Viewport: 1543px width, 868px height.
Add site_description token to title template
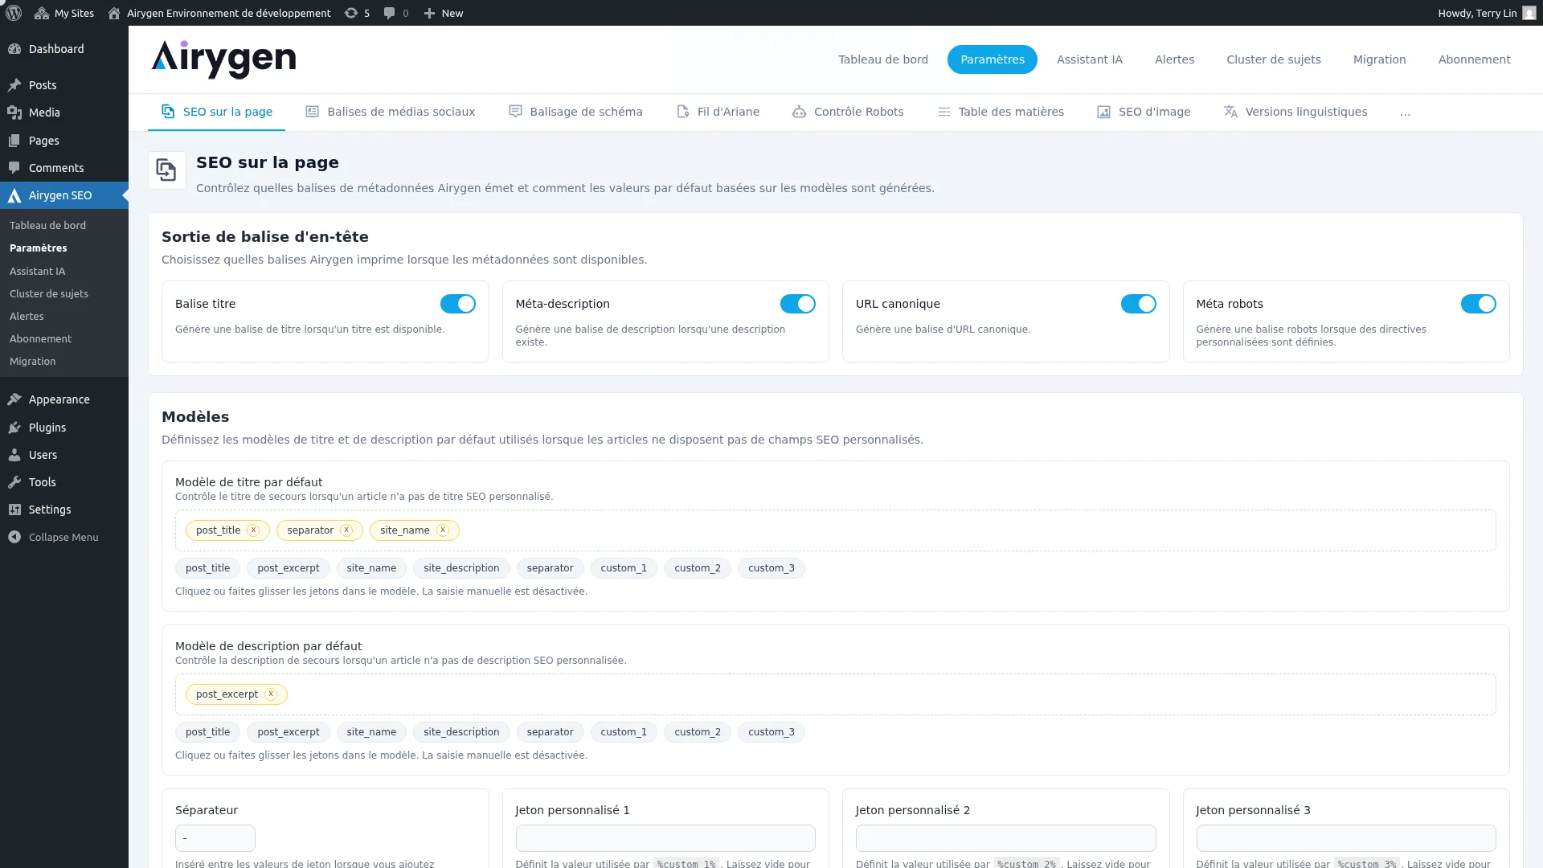(x=461, y=568)
